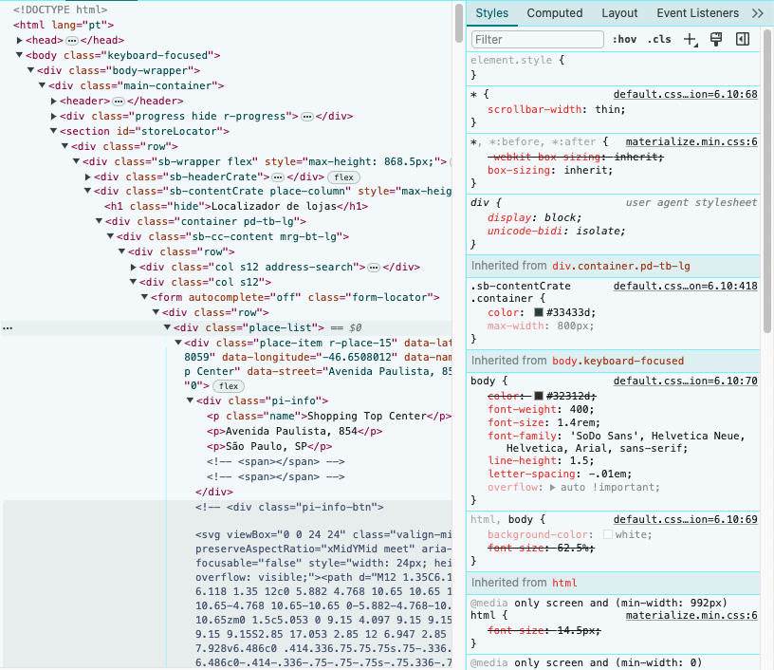Toggle the computed styles sidebar icon
This screenshot has height=670, width=774.
point(743,39)
